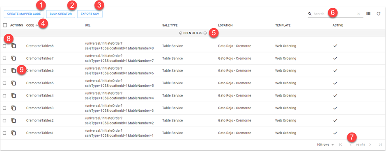386x151 pixels.
Task: Copy the CremorneTables2 row using its icon
Action: pyautogui.click(x=14, y=120)
